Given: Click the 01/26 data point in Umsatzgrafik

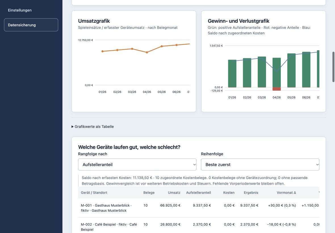Looking at the screenshot, I should click(x=102, y=51).
